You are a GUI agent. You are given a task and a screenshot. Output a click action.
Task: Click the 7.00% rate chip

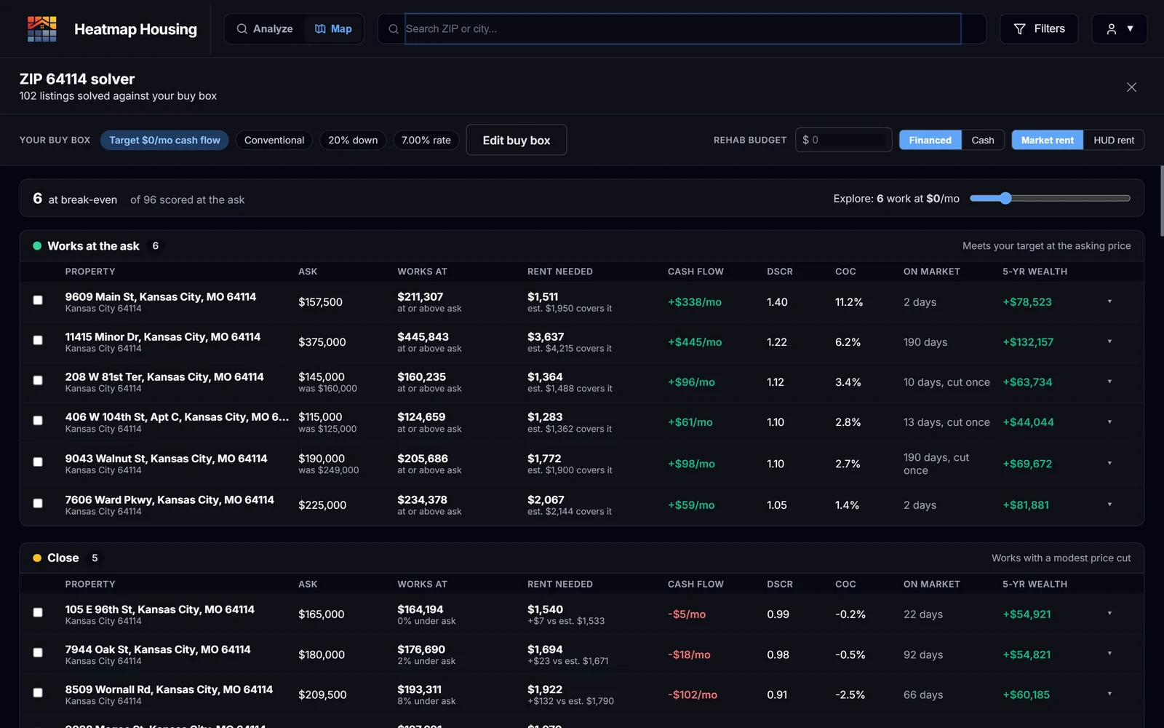coord(426,141)
